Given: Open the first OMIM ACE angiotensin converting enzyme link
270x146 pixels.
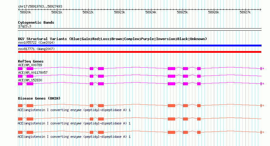Looking at the screenshot, I should click(74, 110).
